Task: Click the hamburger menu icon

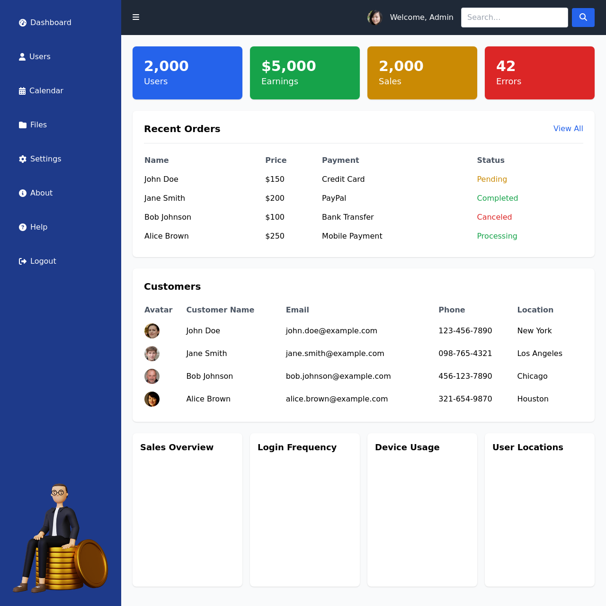Action: [136, 18]
